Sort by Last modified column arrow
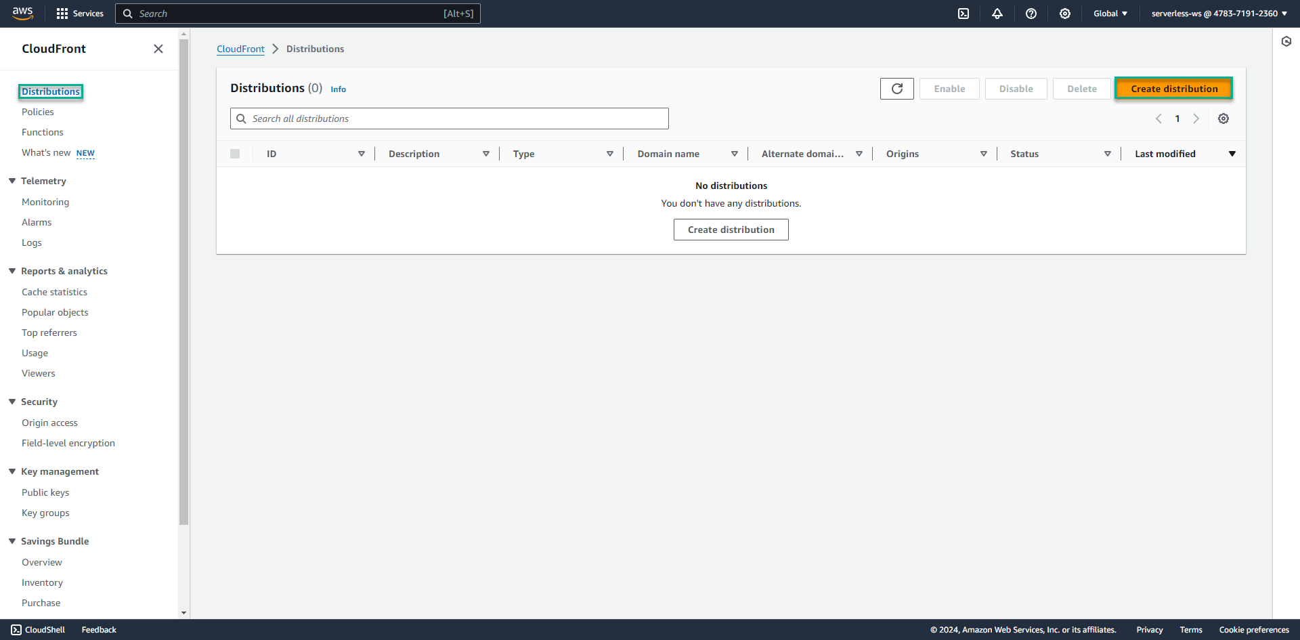Viewport: 1300px width, 640px height. [x=1232, y=154]
